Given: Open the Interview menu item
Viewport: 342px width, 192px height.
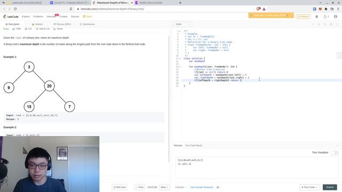Looking at the screenshot, I should tap(51, 17).
